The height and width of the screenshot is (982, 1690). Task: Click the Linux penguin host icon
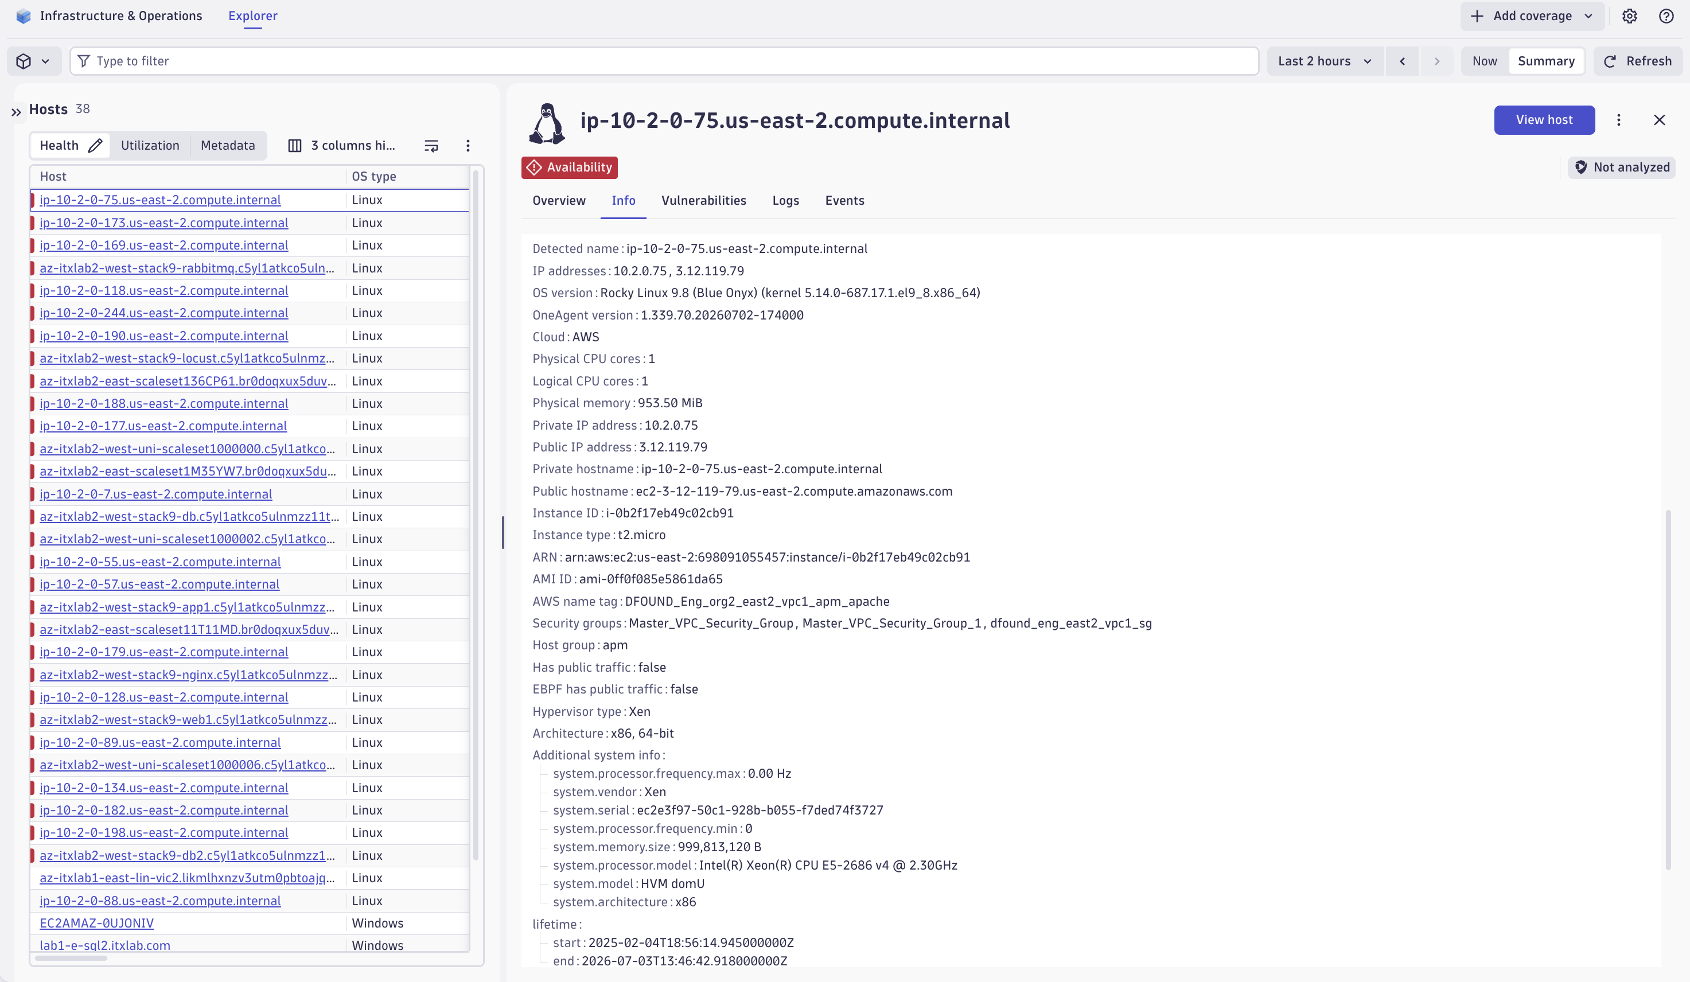click(x=547, y=123)
